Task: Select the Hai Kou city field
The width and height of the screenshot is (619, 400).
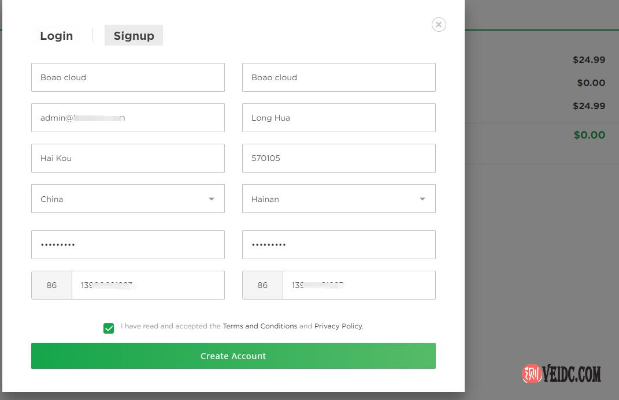Action: 128,158
